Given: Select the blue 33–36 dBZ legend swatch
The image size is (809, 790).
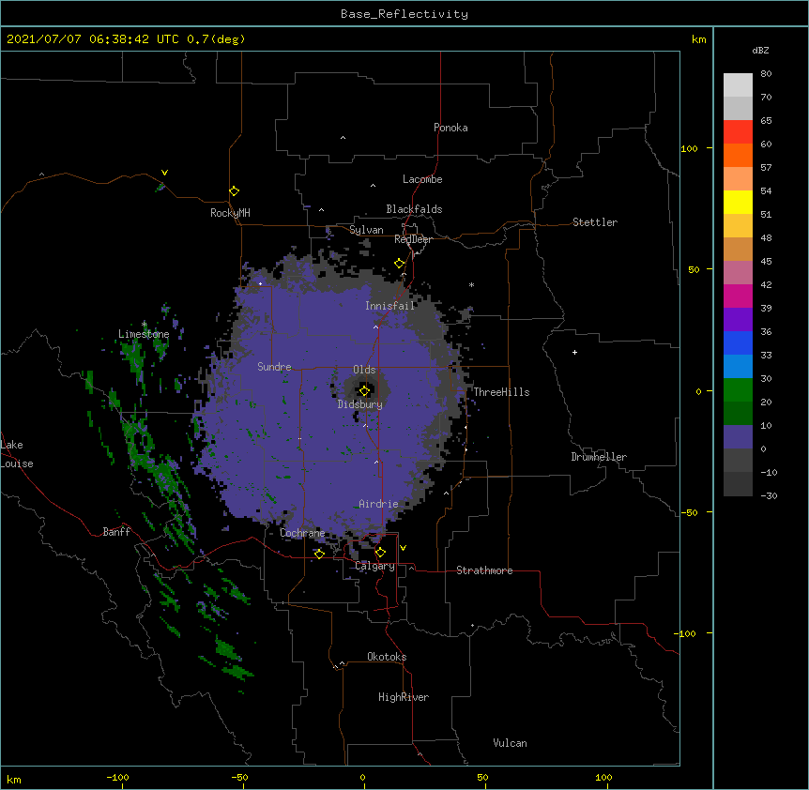Looking at the screenshot, I should point(738,342).
